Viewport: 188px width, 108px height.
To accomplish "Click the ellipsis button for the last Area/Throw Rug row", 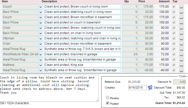I will (x=181, y=70).
